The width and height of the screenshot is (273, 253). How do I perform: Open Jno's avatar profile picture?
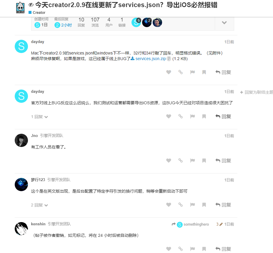tap(21, 140)
